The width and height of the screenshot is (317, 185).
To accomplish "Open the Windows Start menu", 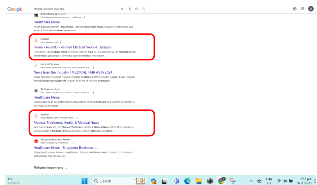I will (x=85, y=181).
